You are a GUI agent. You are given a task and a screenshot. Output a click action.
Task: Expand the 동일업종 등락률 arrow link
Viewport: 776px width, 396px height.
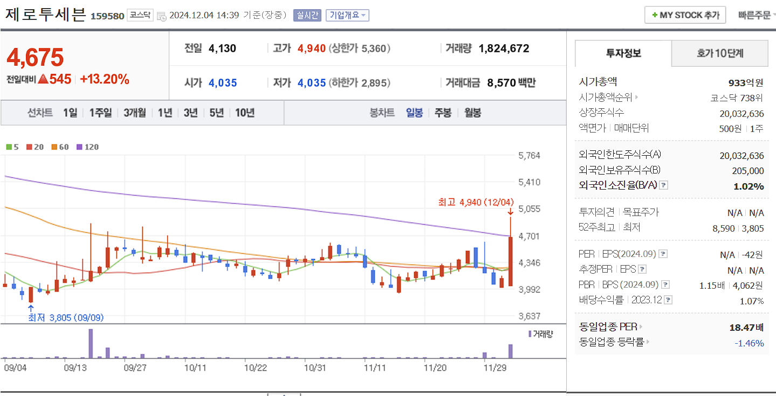click(648, 342)
